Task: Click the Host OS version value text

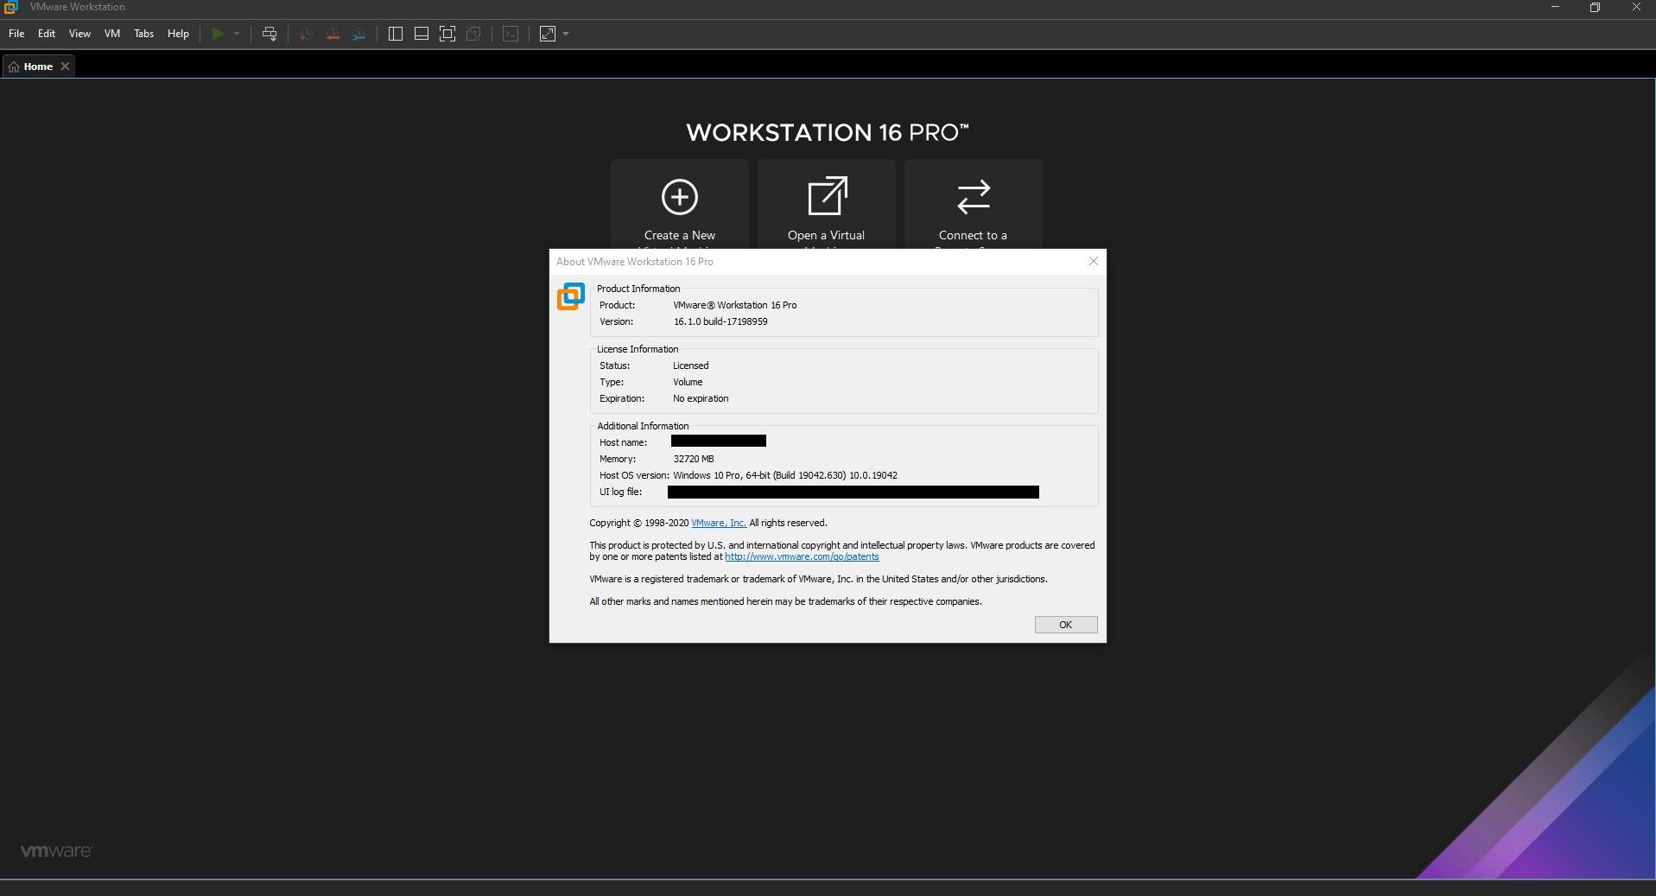Action: [785, 475]
